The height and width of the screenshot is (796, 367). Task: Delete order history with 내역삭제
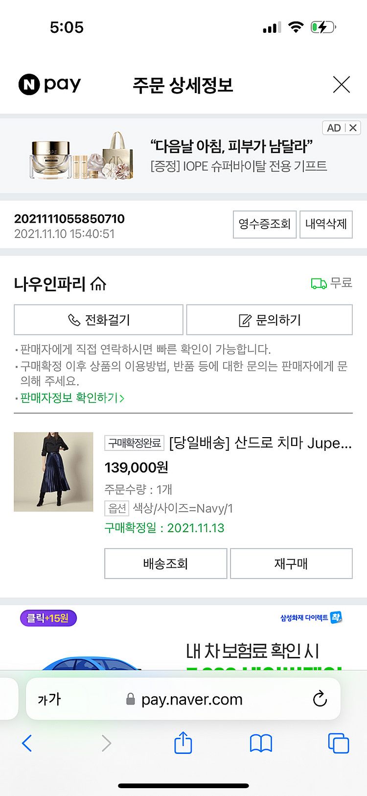(x=326, y=224)
